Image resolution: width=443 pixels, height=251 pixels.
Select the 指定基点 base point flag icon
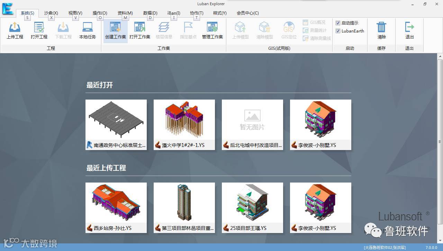(x=188, y=30)
